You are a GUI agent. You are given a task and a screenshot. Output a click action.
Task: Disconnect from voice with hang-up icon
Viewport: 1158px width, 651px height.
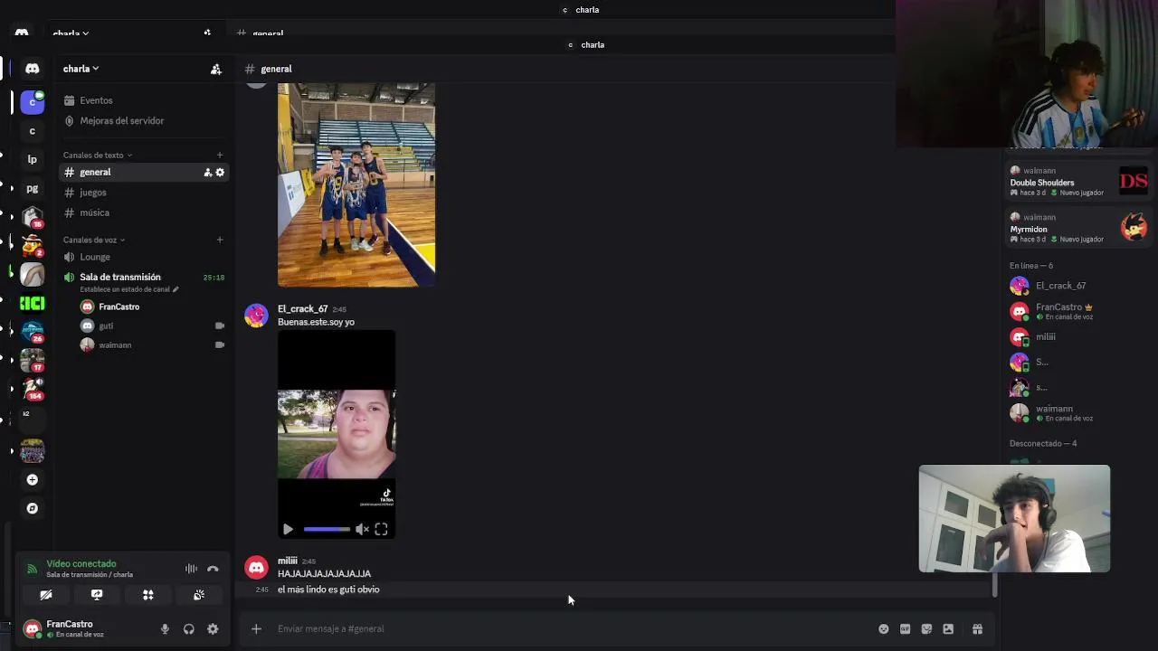(x=213, y=569)
